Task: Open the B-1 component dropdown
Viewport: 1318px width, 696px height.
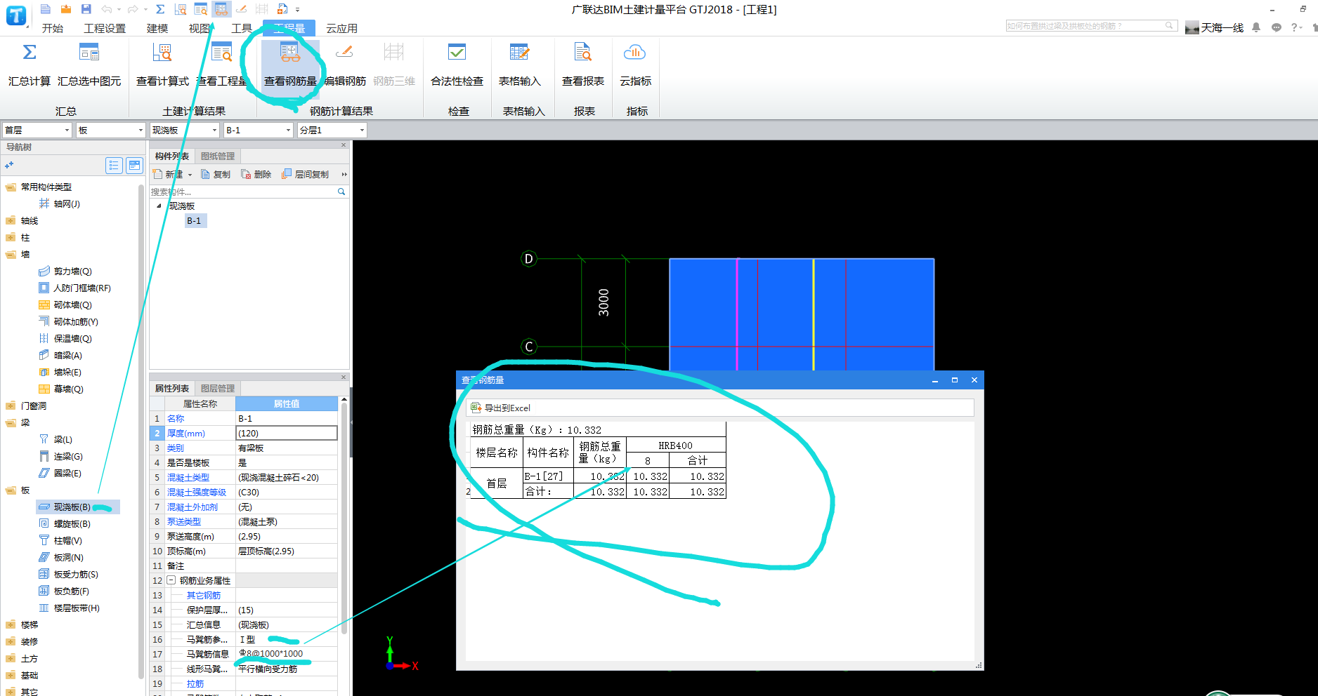Action: tap(258, 130)
